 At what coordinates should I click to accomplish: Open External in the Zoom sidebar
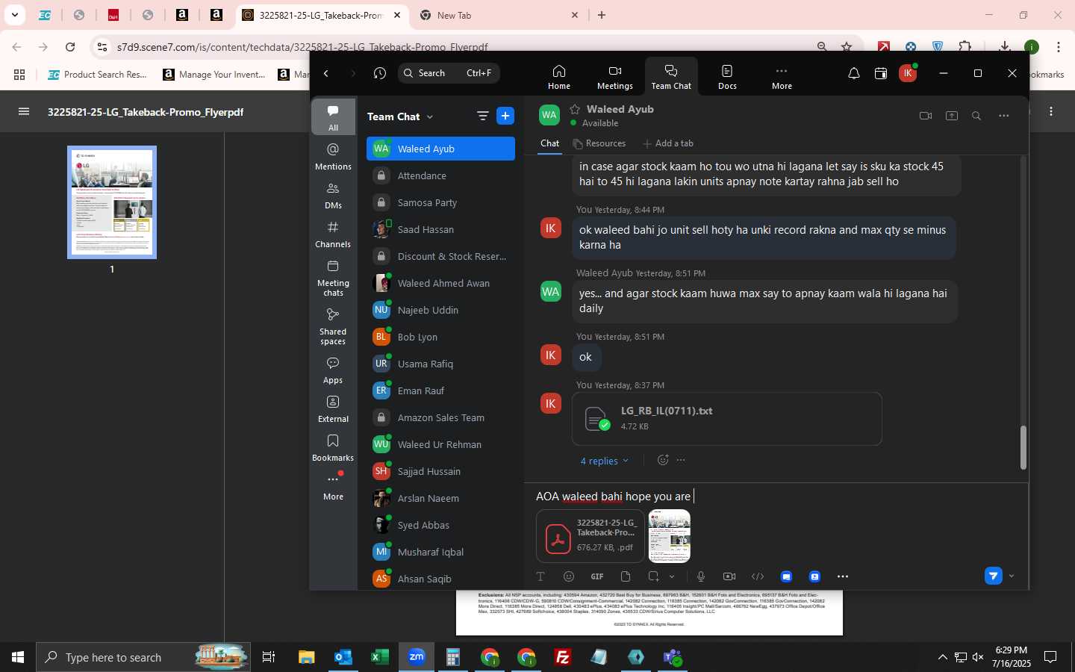(333, 409)
